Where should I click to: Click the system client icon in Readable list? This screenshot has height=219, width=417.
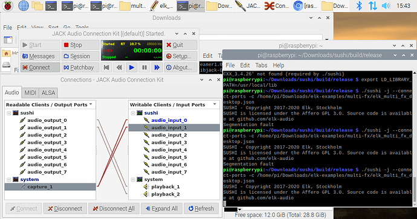coord(16,180)
